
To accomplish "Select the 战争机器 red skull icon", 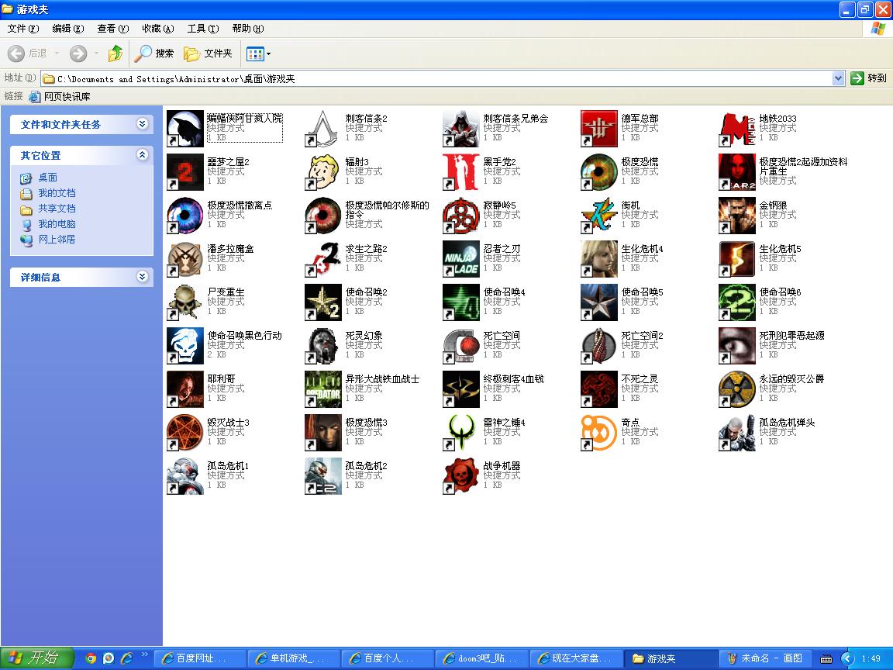I will point(460,476).
